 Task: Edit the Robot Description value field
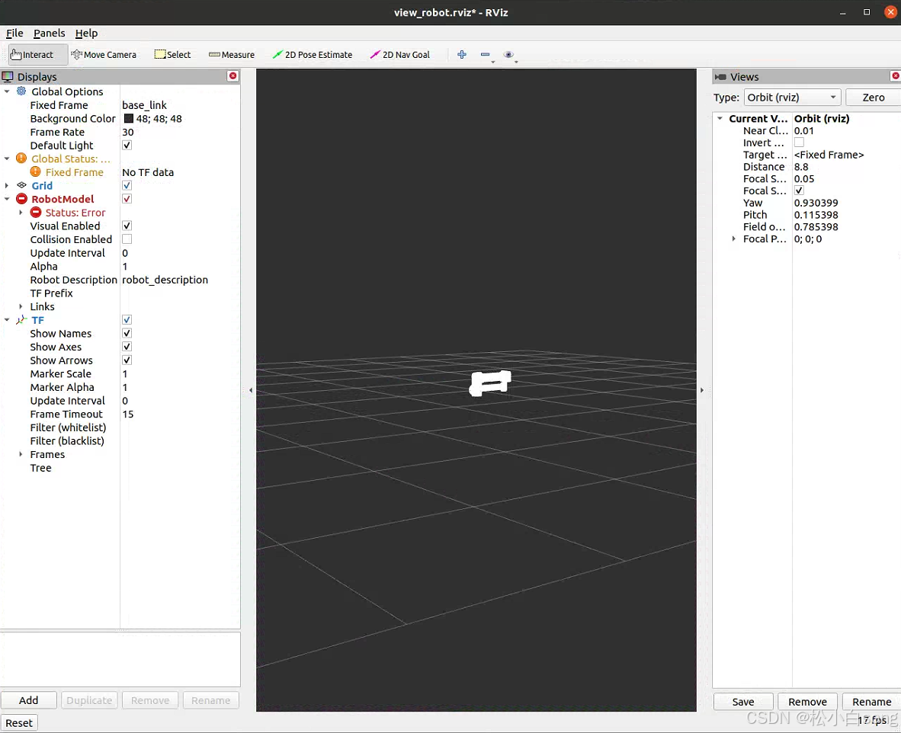click(x=179, y=280)
